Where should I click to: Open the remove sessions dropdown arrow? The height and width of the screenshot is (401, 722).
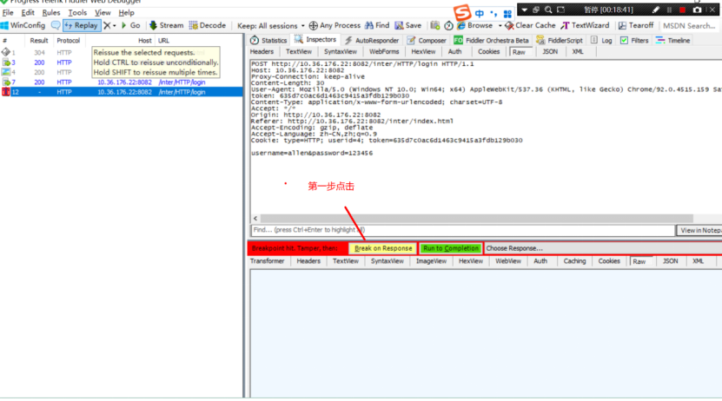115,26
